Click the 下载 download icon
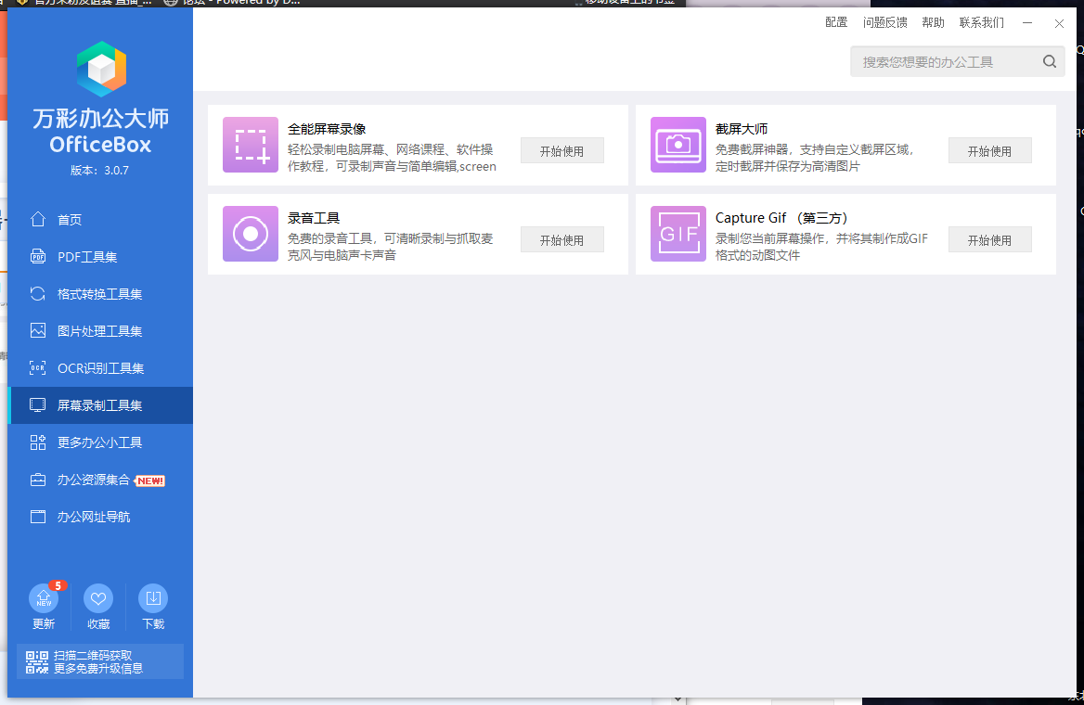The height and width of the screenshot is (705, 1084). (x=153, y=598)
